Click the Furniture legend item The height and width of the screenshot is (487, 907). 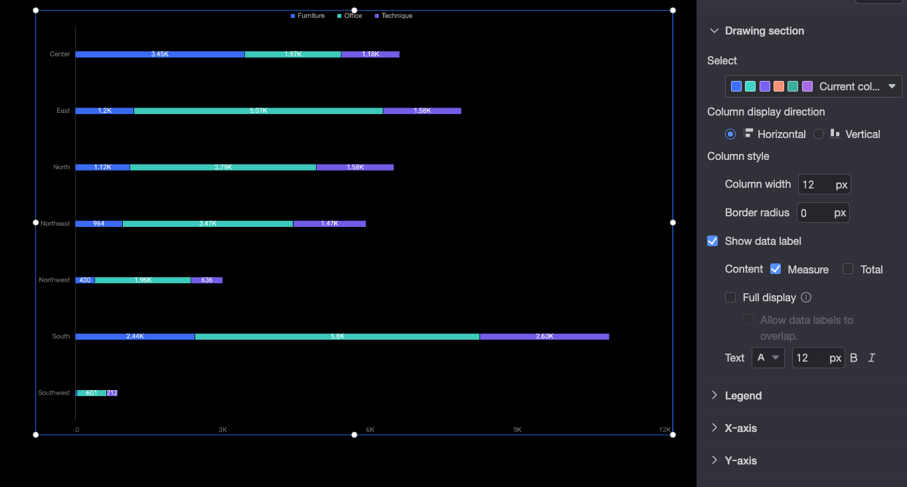307,15
